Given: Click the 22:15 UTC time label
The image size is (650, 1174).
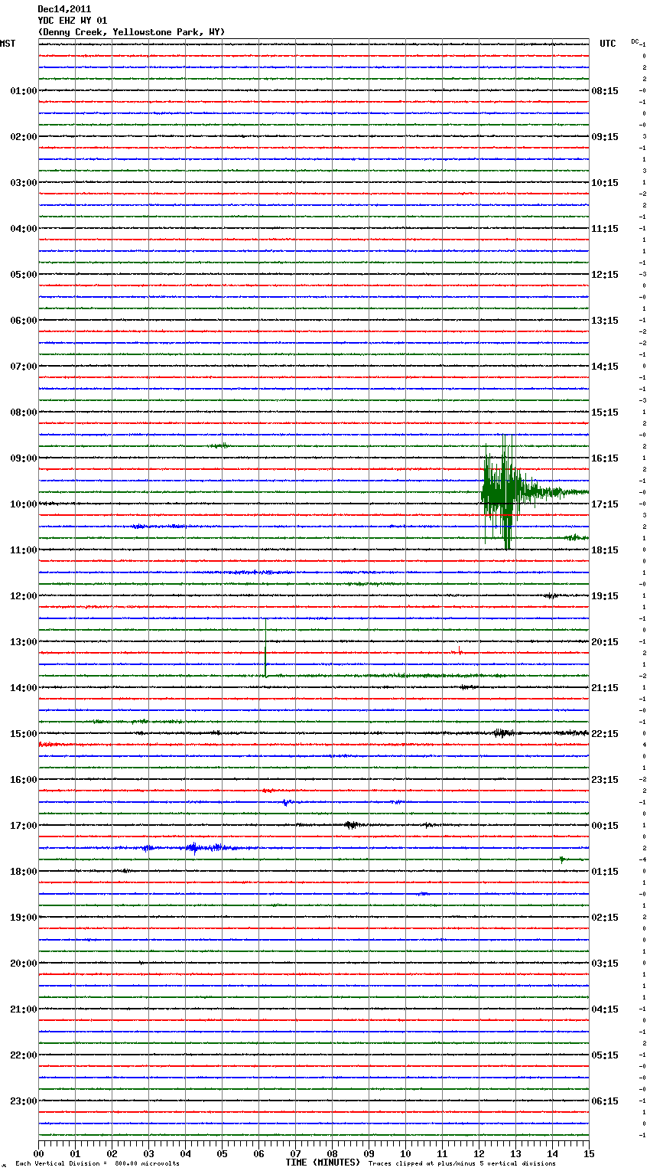Looking at the screenshot, I should tap(605, 734).
